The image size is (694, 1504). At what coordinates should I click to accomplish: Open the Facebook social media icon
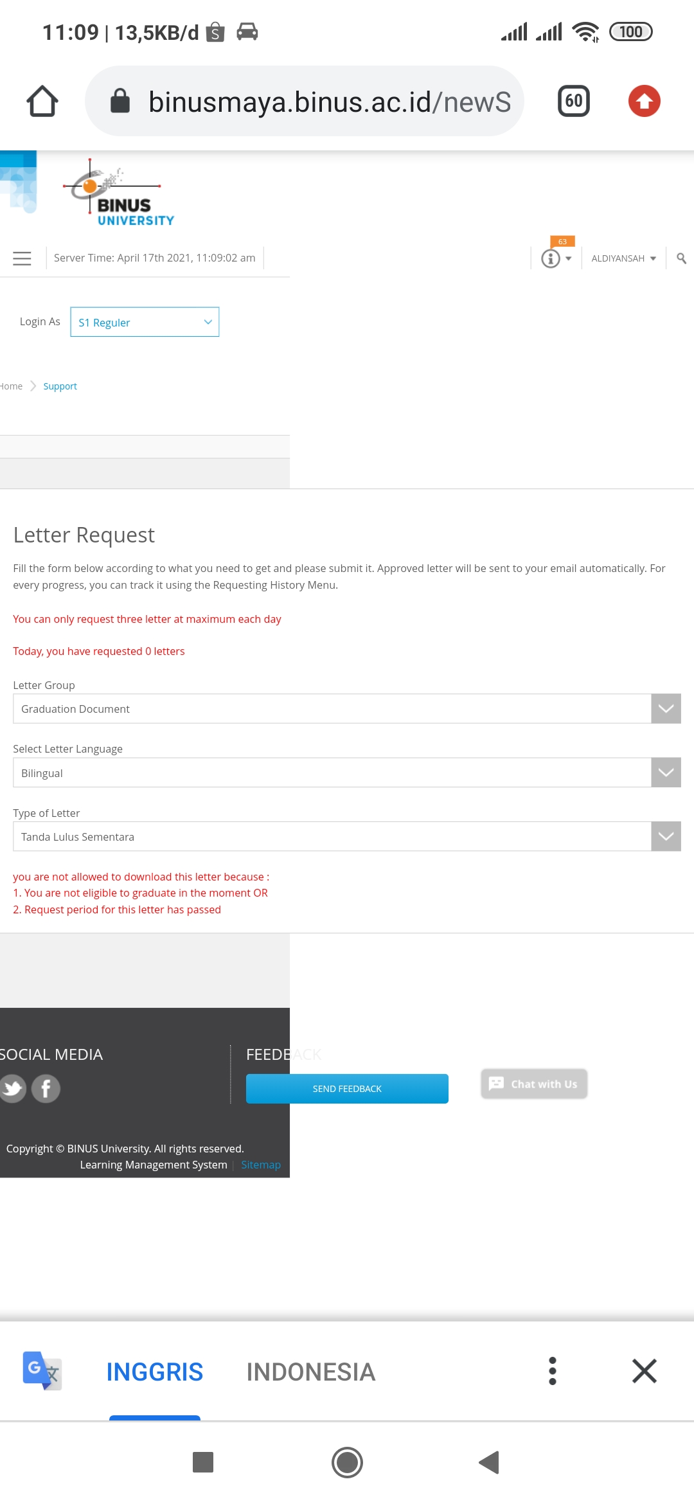click(46, 1089)
